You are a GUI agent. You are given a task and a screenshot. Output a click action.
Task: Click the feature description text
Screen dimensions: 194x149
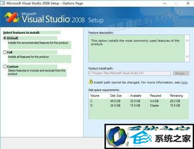click(135, 42)
